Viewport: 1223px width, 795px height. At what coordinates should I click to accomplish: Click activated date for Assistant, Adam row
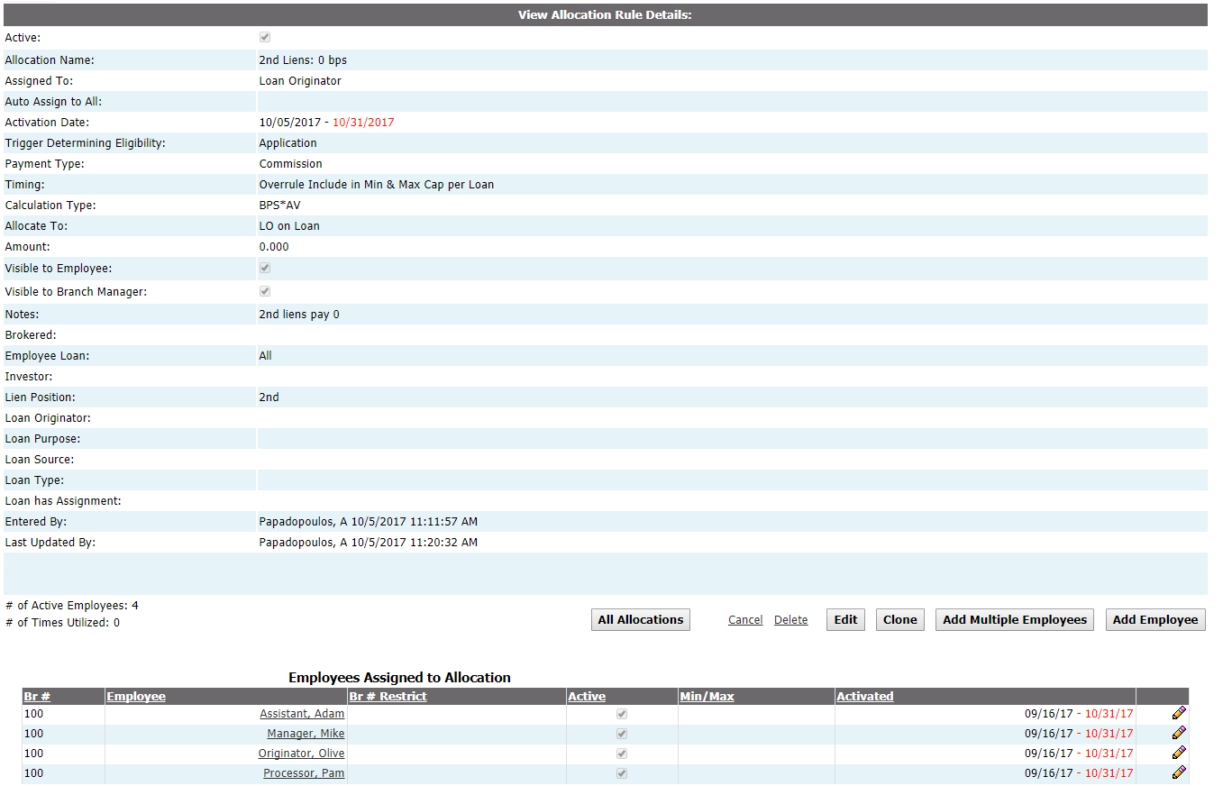pos(1079,714)
